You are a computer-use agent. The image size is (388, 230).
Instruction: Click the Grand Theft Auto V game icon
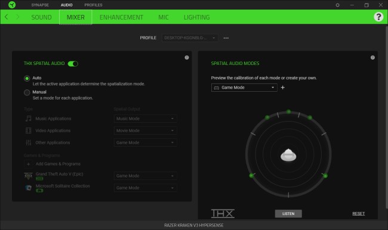tap(28, 176)
